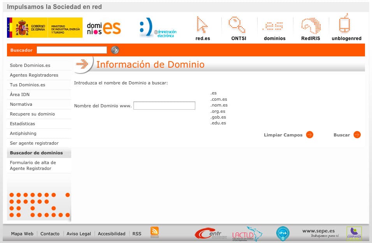This screenshot has height=243, width=372.
Task: Open the RedIRIS icon link
Action: click(311, 25)
